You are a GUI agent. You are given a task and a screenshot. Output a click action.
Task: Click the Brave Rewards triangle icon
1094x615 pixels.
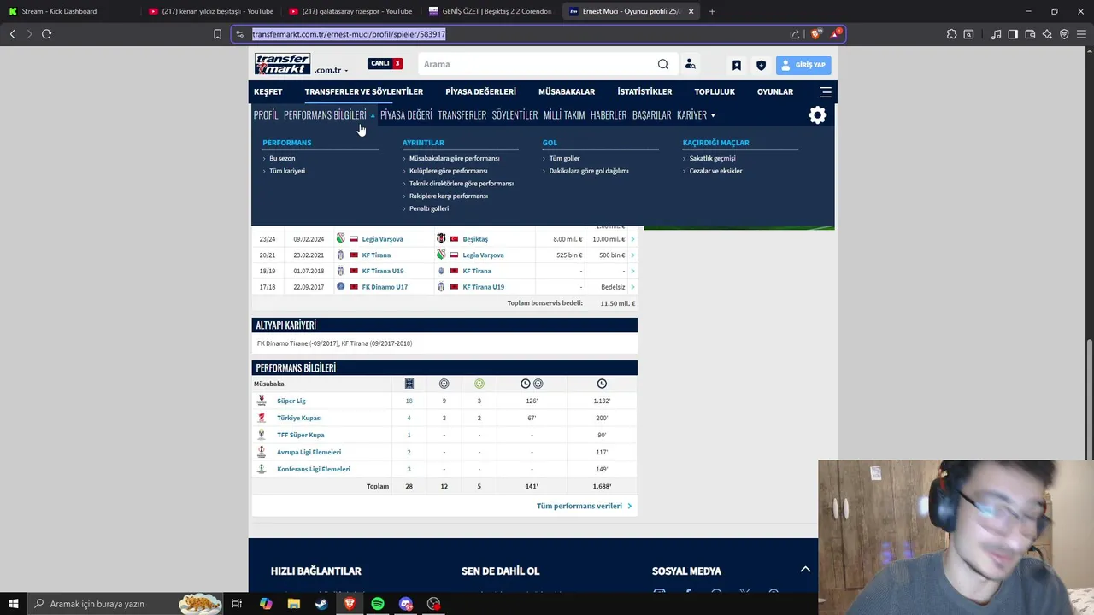[x=836, y=34]
